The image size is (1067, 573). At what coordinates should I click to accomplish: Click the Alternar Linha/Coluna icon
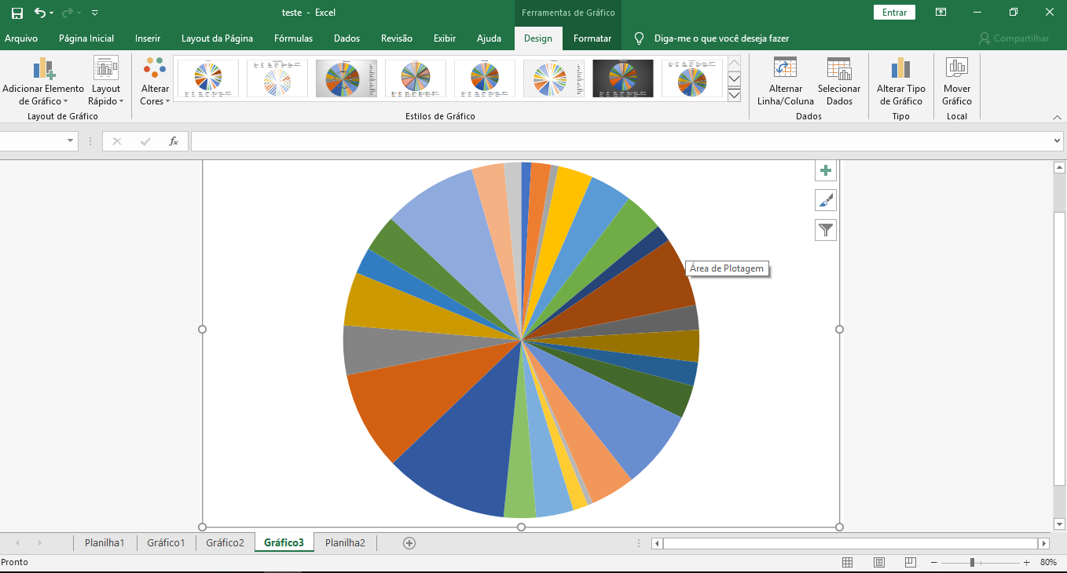point(785,69)
